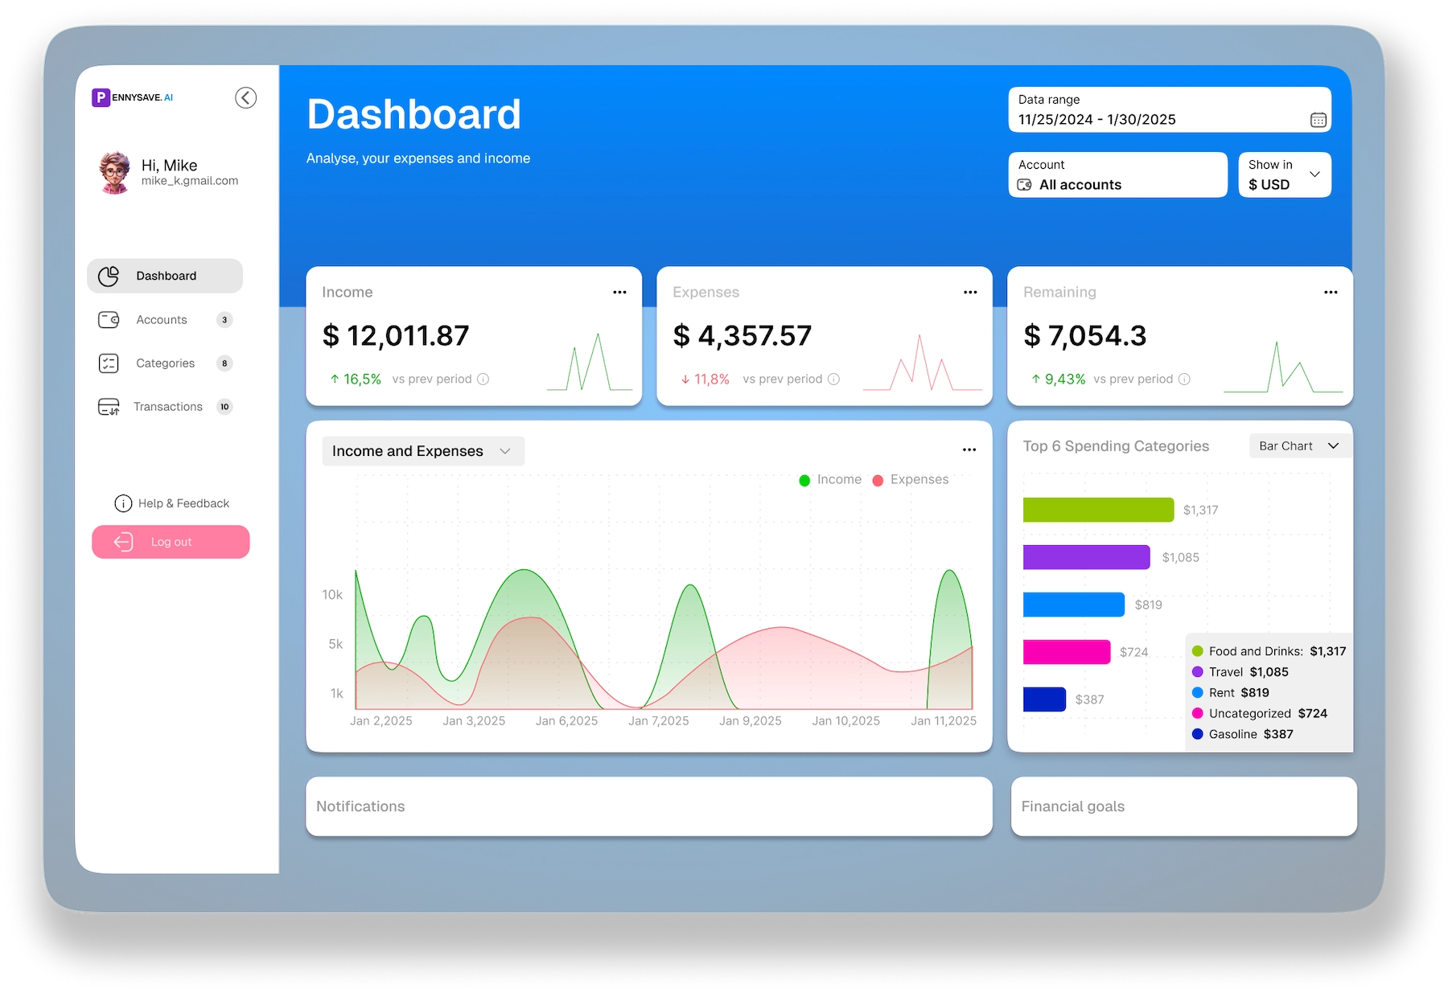This screenshot has height=993, width=1448.
Task: Click the Pennysave.AI logo
Action: point(133,97)
